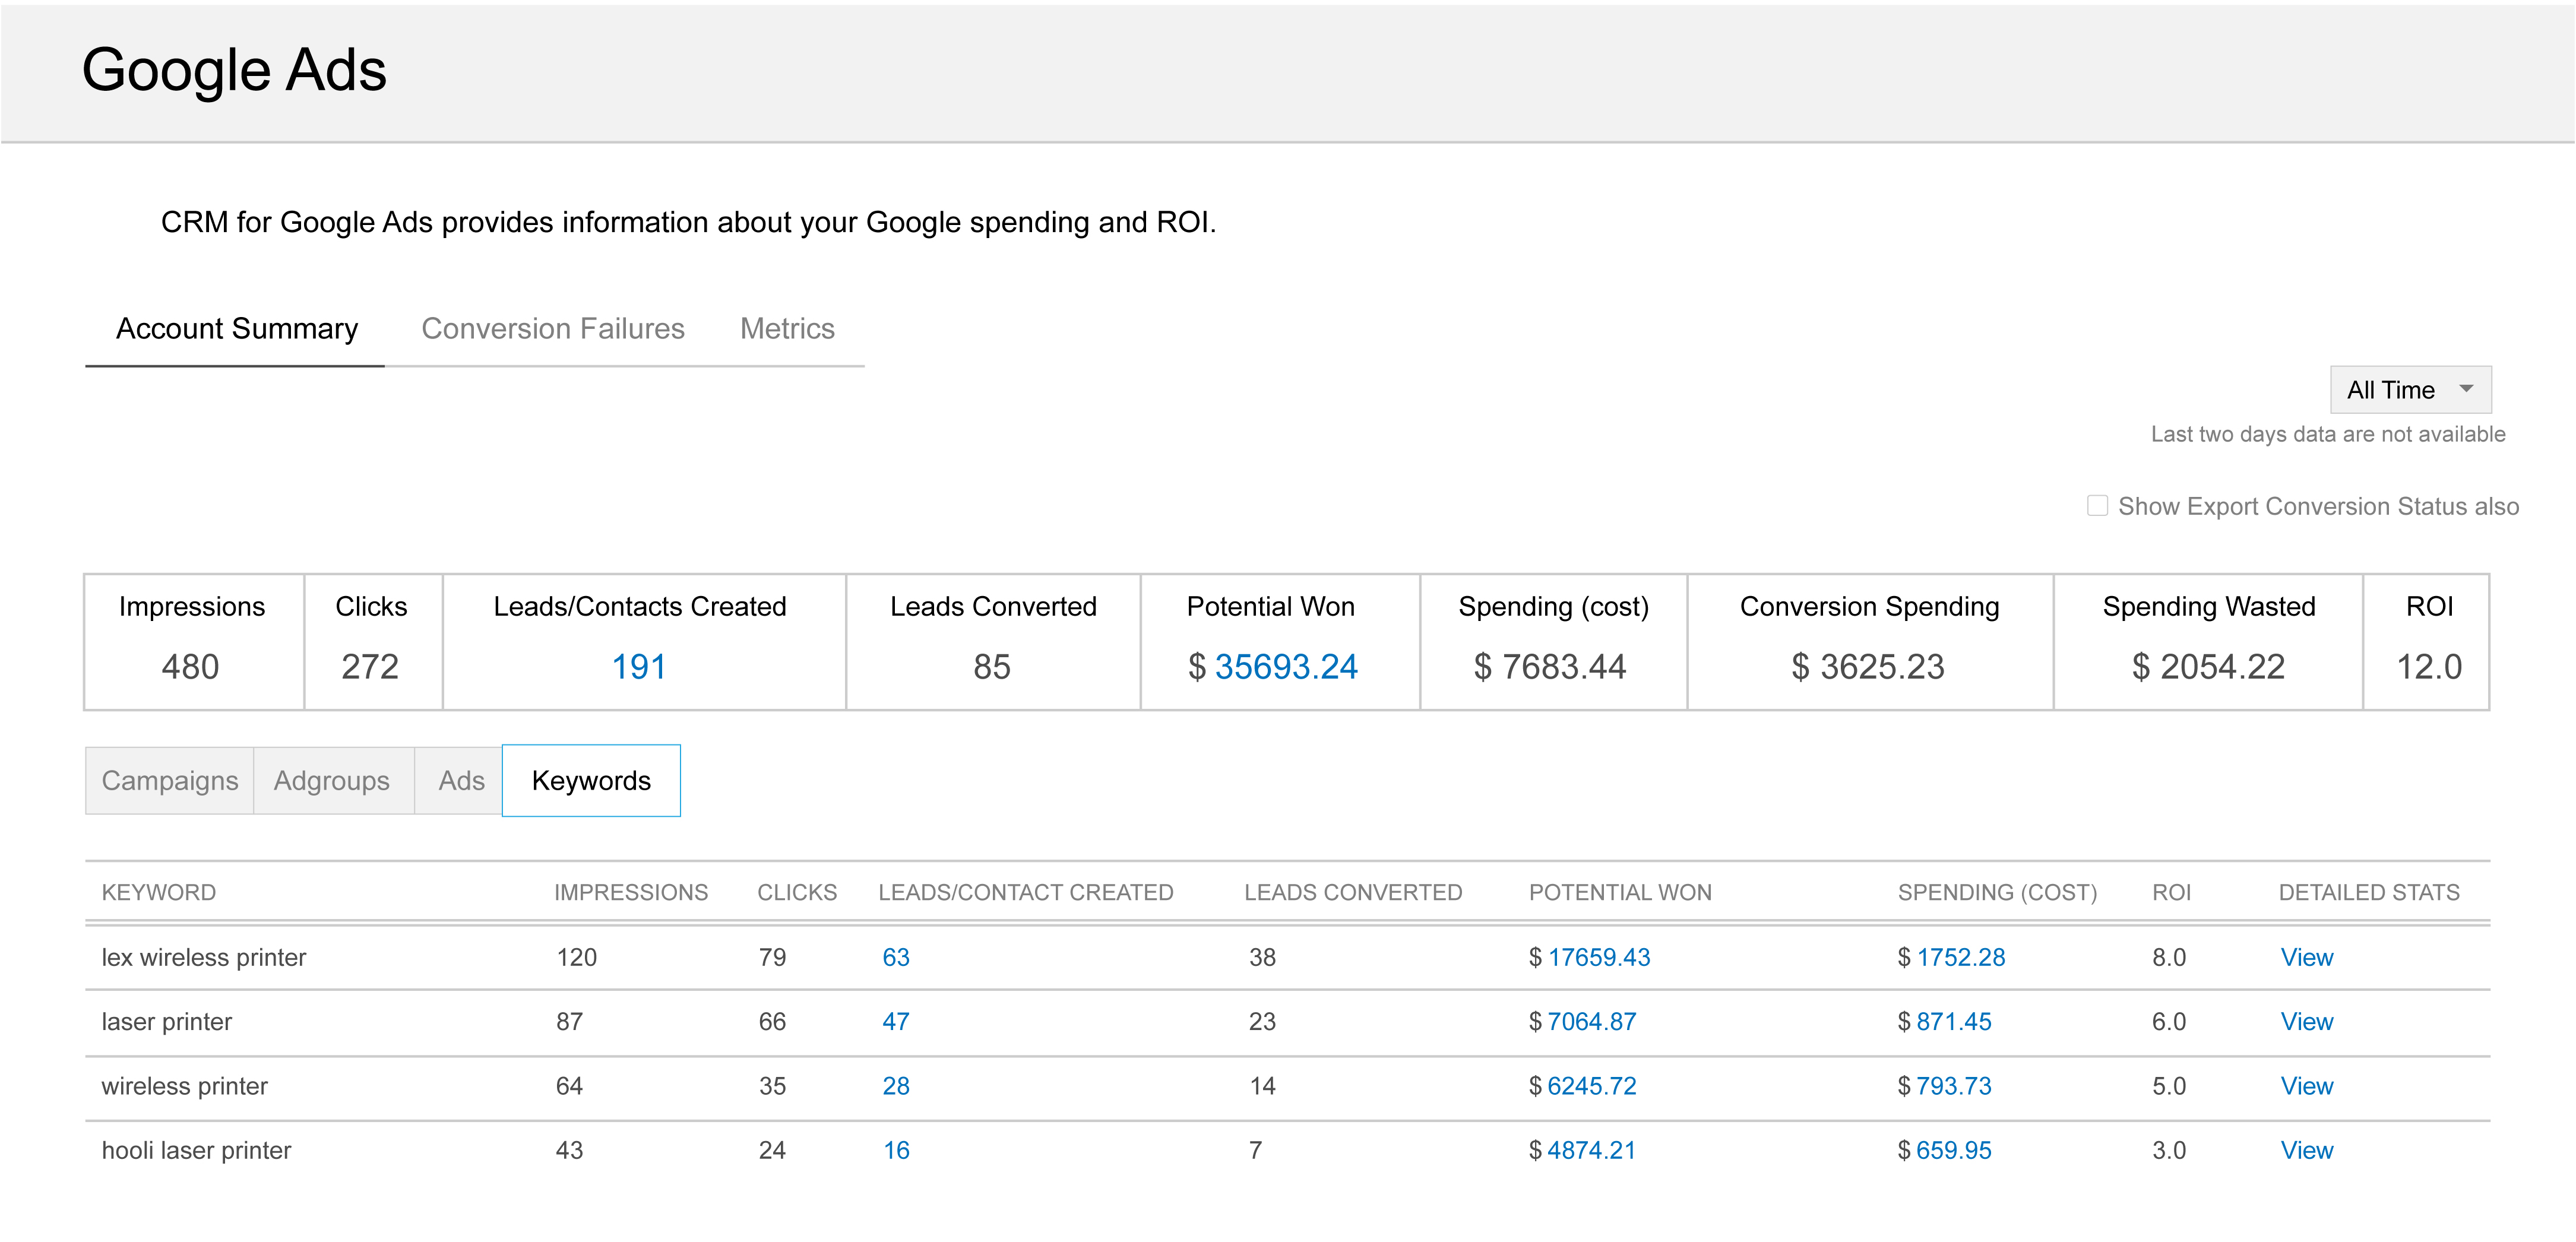Click spending cost 793.73

[x=1954, y=1086]
